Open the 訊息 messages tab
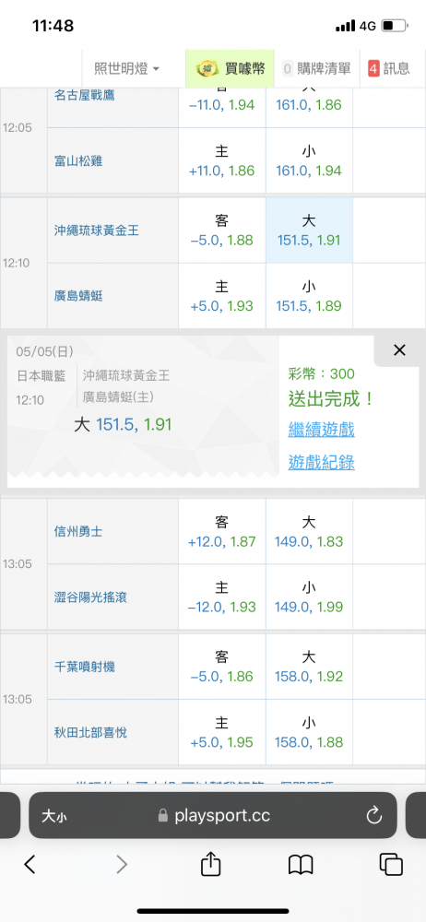This screenshot has width=426, height=922. tap(389, 69)
